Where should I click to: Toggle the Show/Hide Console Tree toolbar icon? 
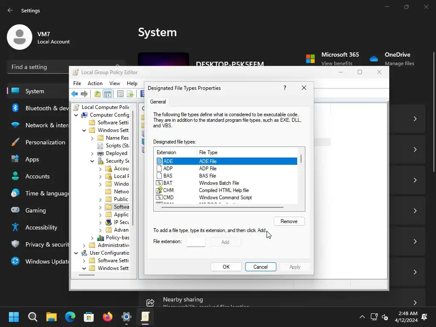point(107,94)
